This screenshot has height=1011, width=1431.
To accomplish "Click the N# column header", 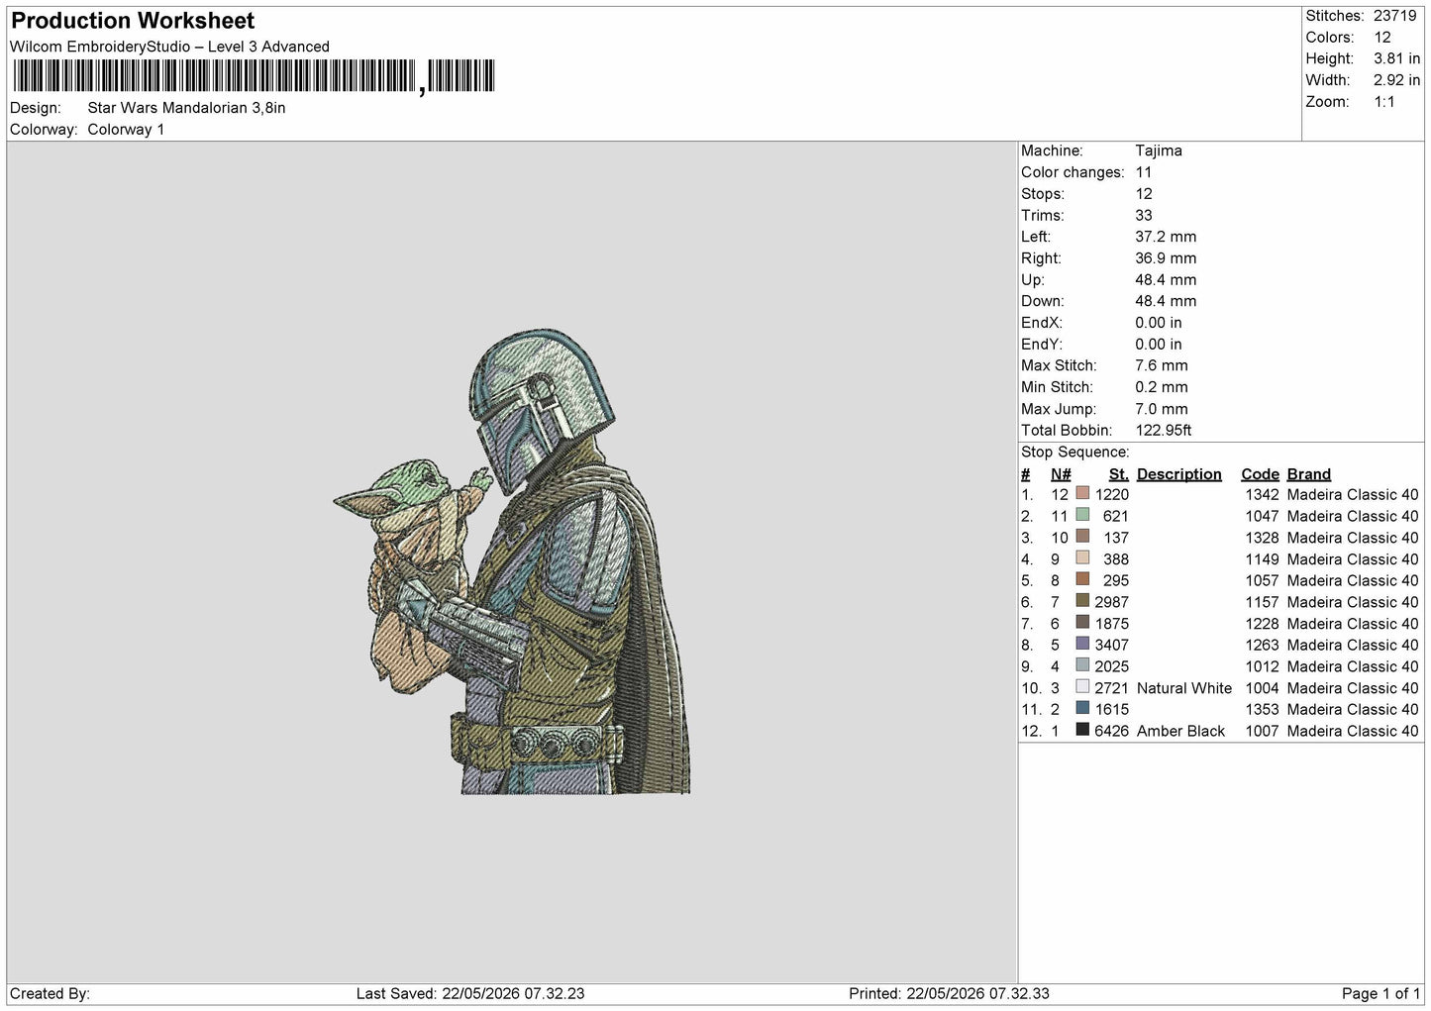I will tap(1061, 474).
